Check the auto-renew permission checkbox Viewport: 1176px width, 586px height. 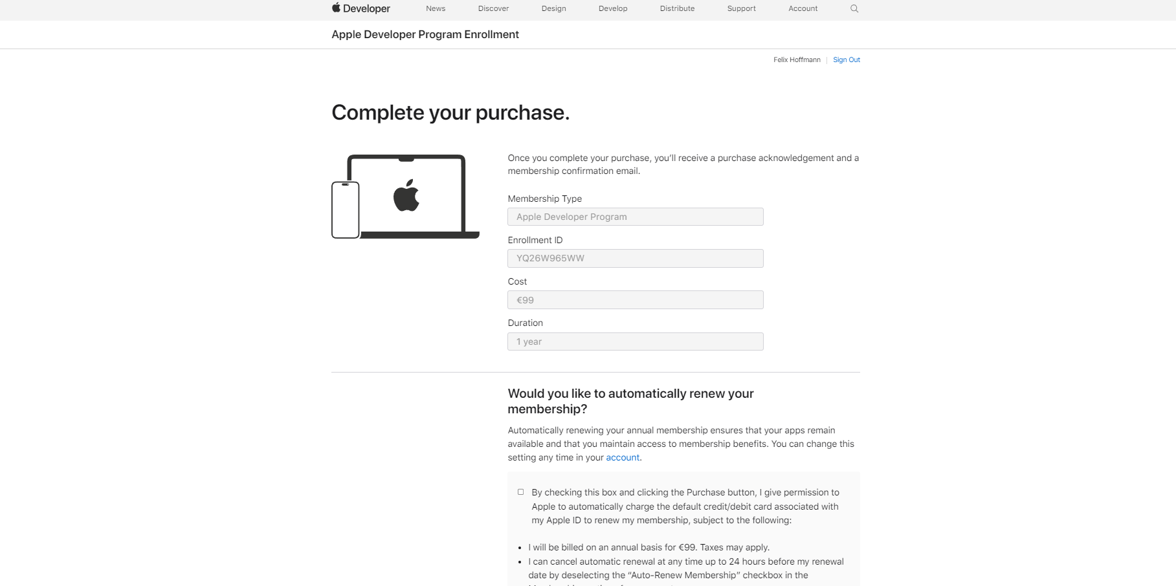click(x=520, y=492)
